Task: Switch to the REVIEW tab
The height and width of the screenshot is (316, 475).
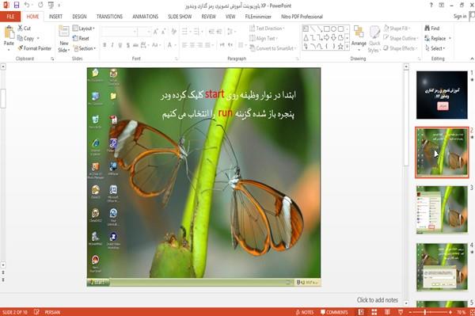Action: tap(209, 17)
